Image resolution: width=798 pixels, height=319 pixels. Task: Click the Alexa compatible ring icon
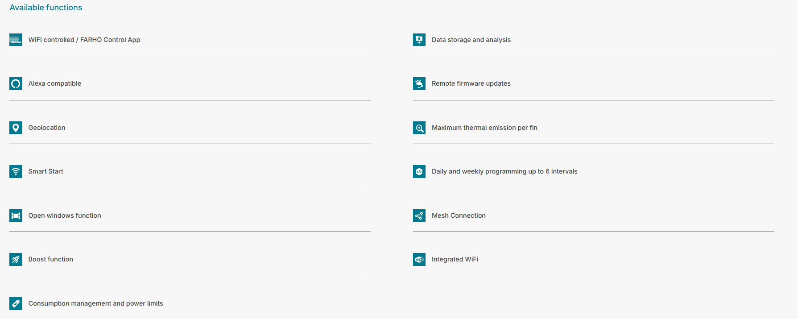(x=16, y=84)
